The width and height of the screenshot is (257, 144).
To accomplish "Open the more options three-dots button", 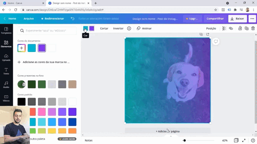I will click(x=252, y=19).
